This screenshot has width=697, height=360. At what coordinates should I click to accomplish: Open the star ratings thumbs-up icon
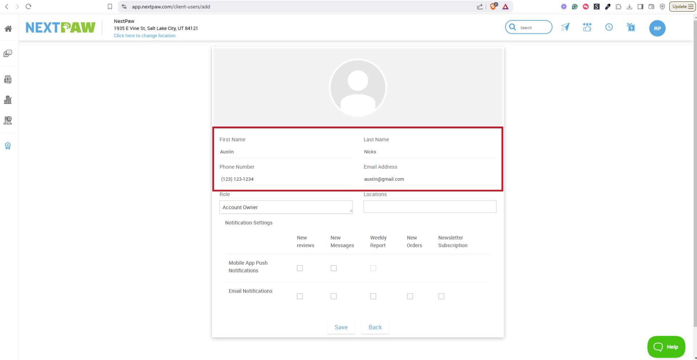coord(587,27)
